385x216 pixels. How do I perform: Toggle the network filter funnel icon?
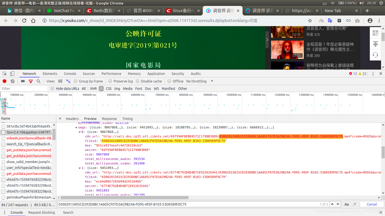click(x=31, y=81)
